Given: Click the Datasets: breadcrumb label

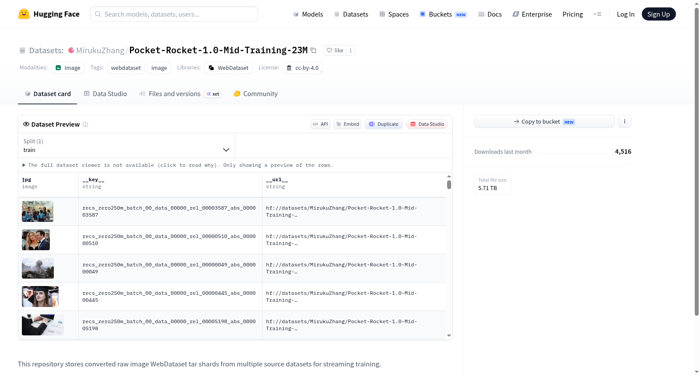Looking at the screenshot, I should tap(46, 50).
